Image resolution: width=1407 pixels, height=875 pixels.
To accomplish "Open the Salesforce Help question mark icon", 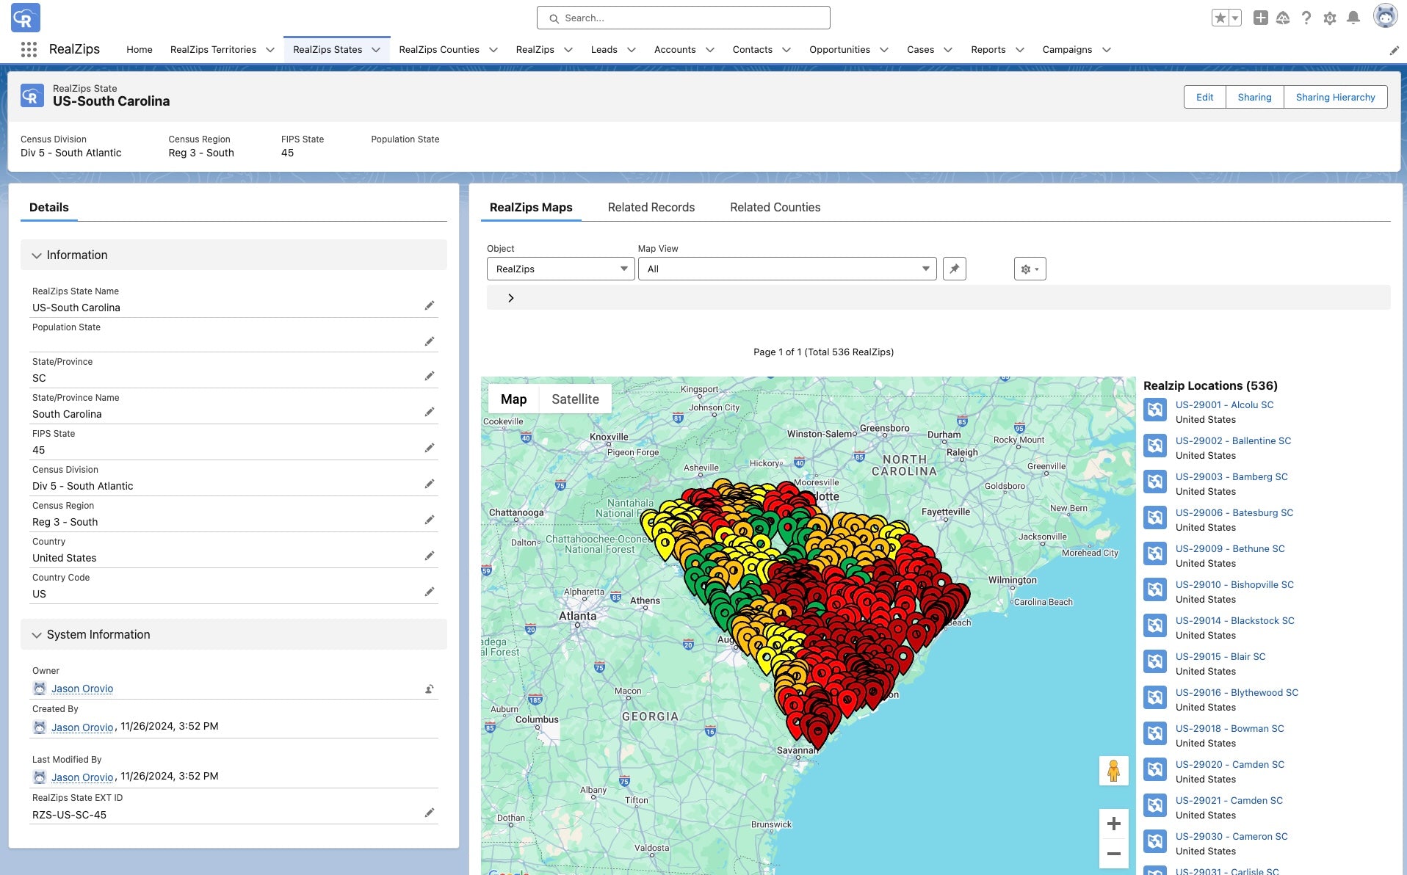I will [1306, 18].
